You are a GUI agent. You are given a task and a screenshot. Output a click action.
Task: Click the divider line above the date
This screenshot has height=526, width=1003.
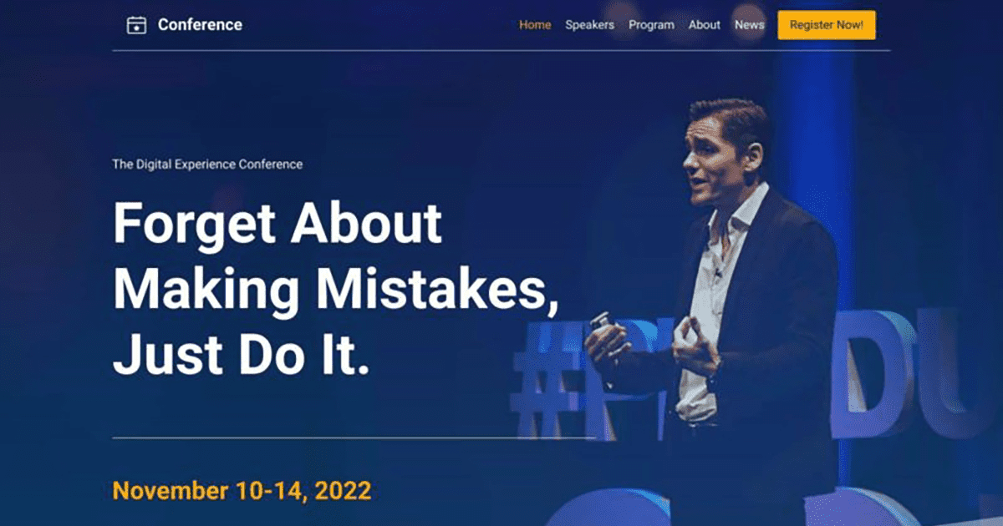pyautogui.click(x=354, y=437)
